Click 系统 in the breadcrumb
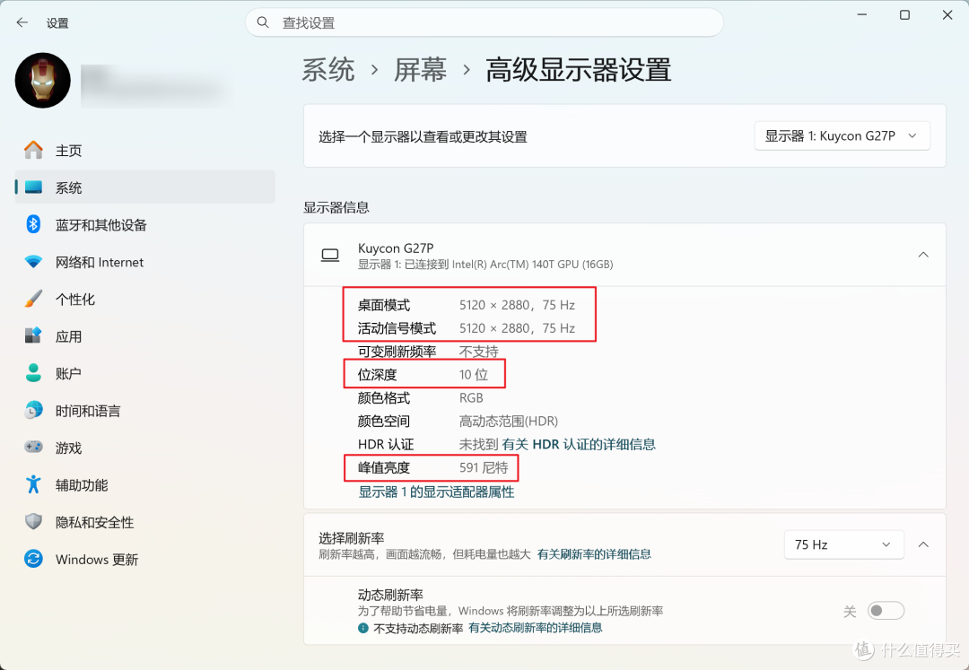 point(328,69)
